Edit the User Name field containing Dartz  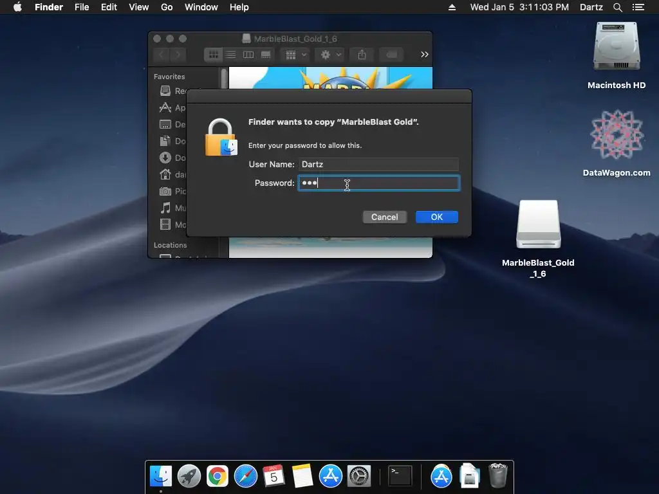coord(378,164)
